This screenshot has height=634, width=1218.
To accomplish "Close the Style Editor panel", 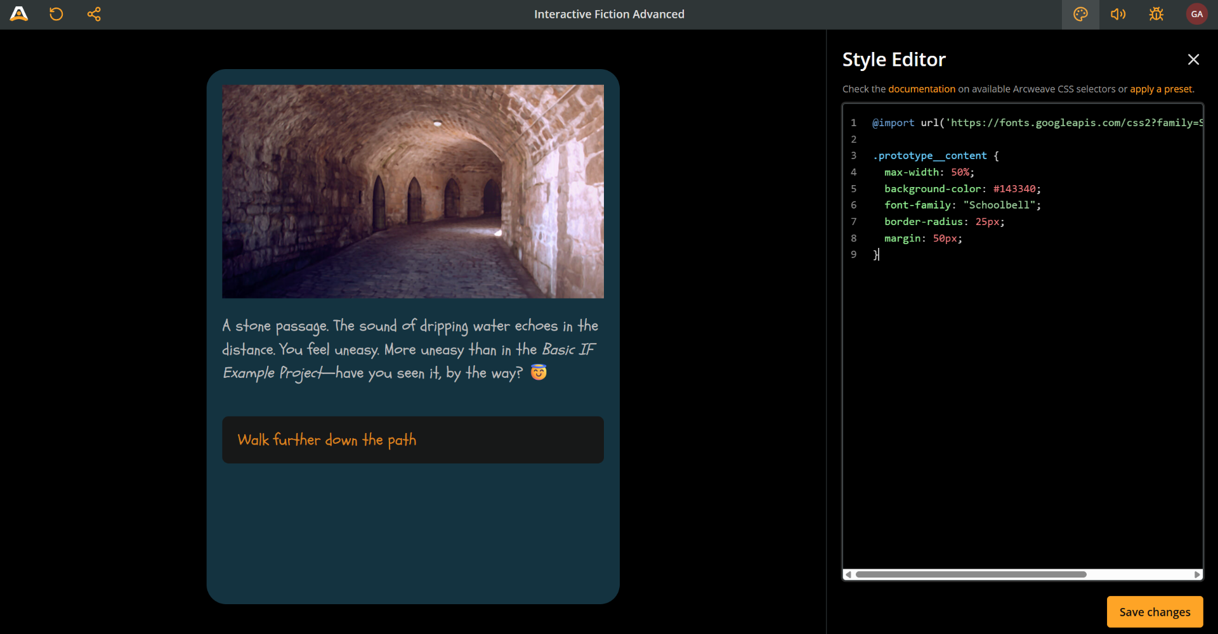I will click(1193, 59).
